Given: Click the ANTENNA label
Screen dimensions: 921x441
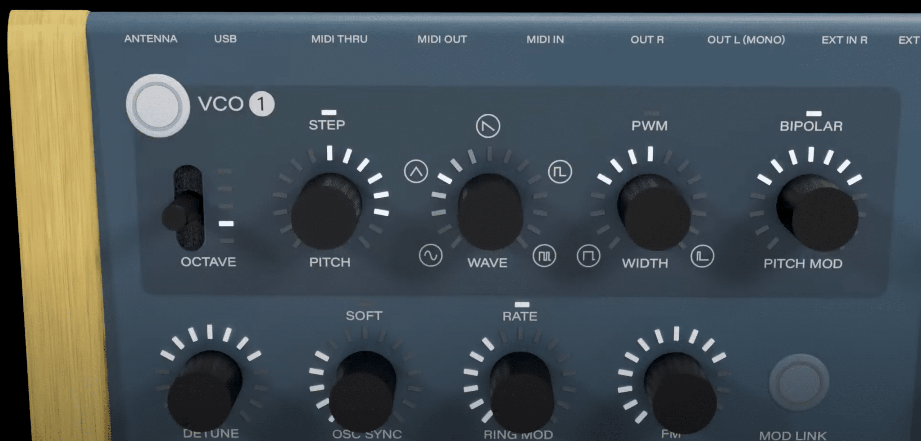Looking at the screenshot, I should pos(151,39).
